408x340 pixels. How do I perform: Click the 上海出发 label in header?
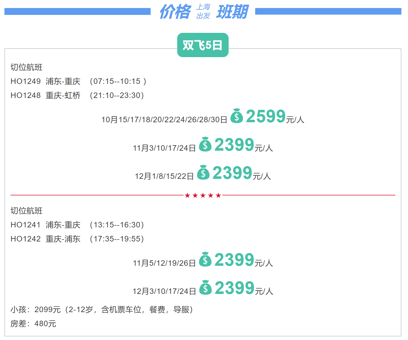[203, 12]
